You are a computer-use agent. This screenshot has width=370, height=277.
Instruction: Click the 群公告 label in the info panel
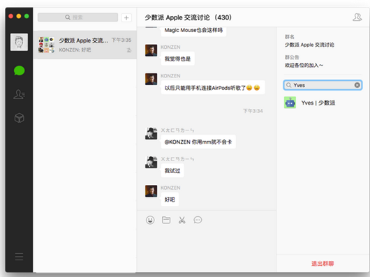coord(292,57)
